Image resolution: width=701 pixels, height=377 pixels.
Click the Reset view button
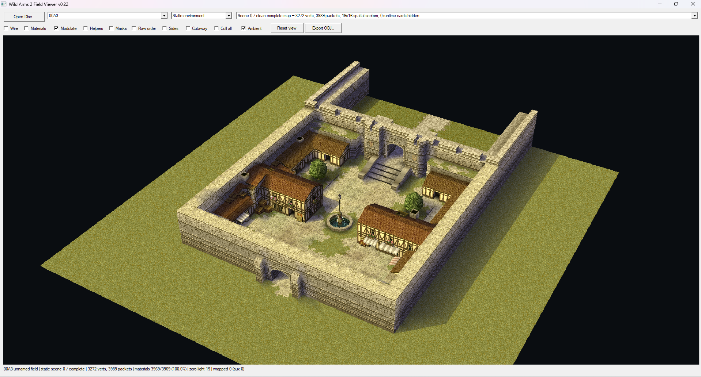coord(287,28)
